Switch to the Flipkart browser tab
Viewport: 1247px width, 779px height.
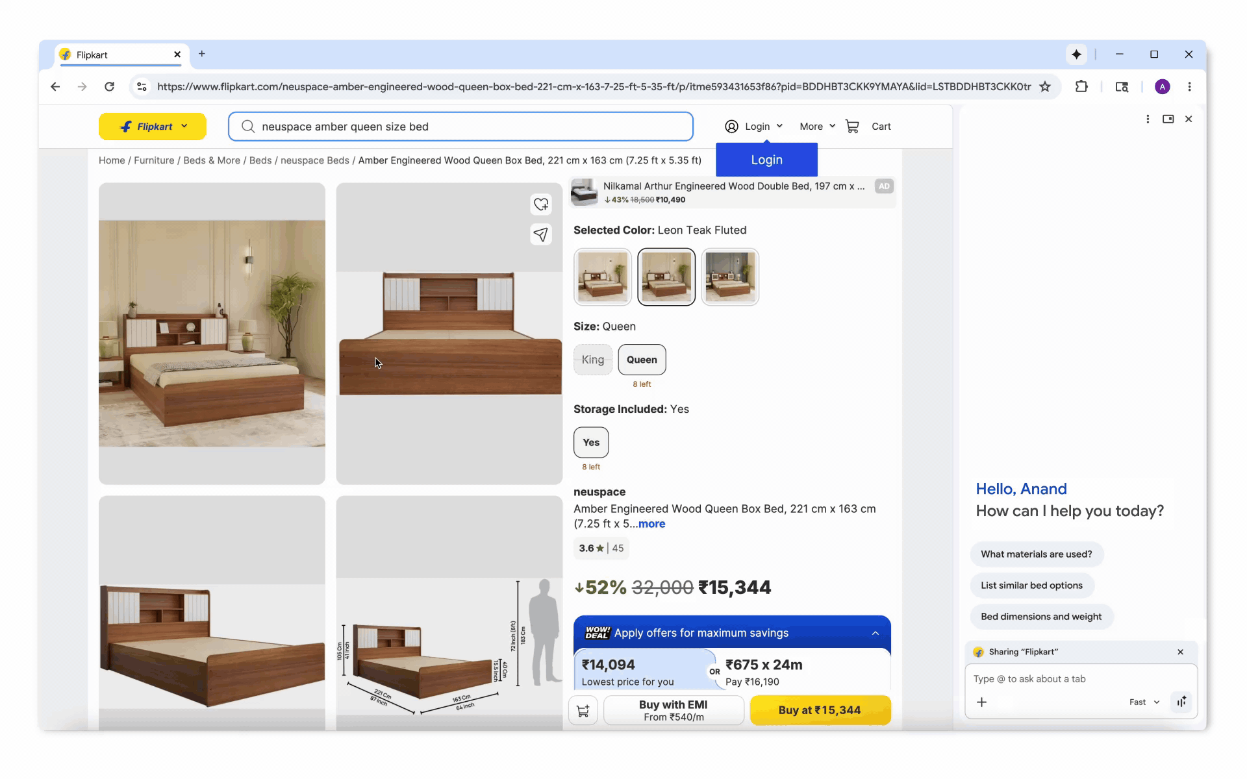(110, 55)
